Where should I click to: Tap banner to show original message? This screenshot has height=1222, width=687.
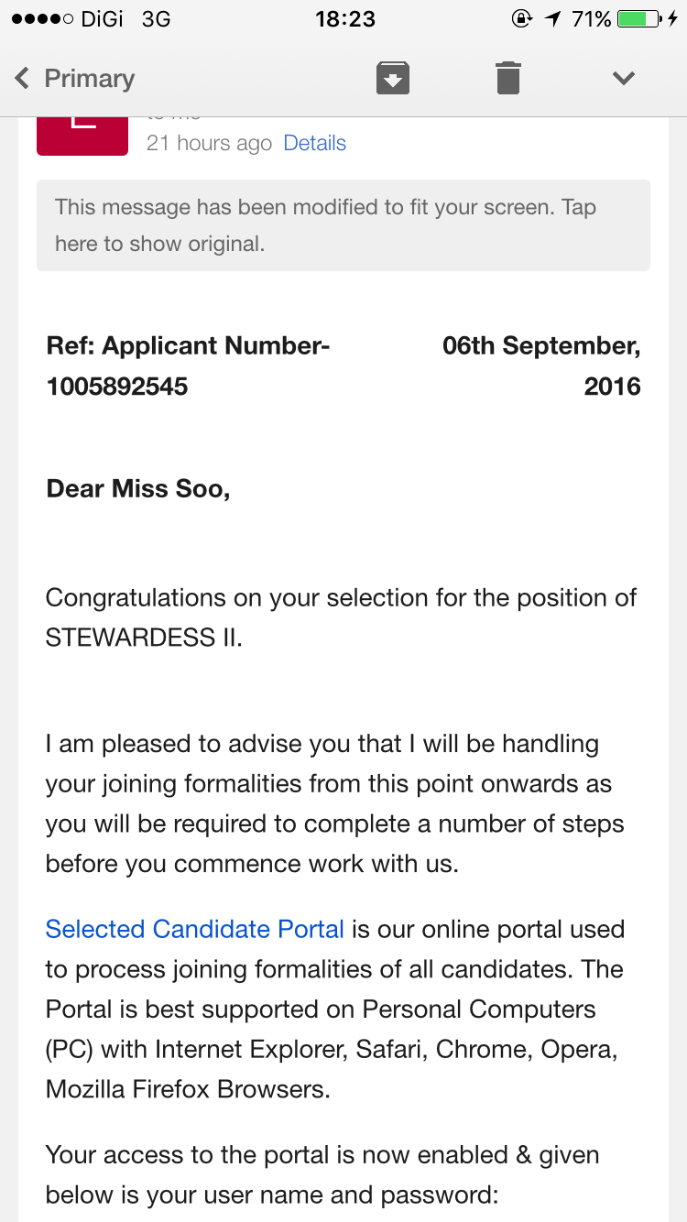point(343,225)
